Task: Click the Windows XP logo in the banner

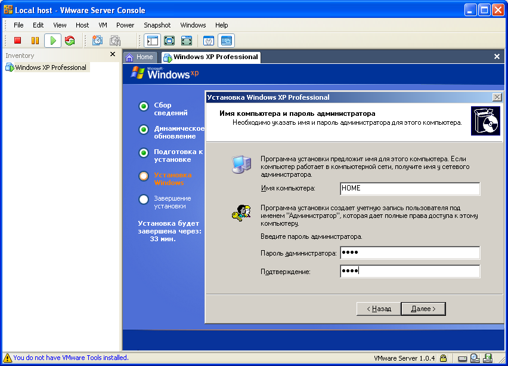Action: pos(165,73)
